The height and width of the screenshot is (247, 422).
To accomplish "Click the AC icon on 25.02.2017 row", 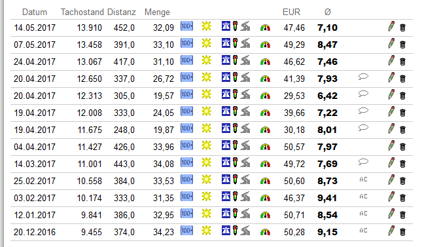I will (x=363, y=180).
